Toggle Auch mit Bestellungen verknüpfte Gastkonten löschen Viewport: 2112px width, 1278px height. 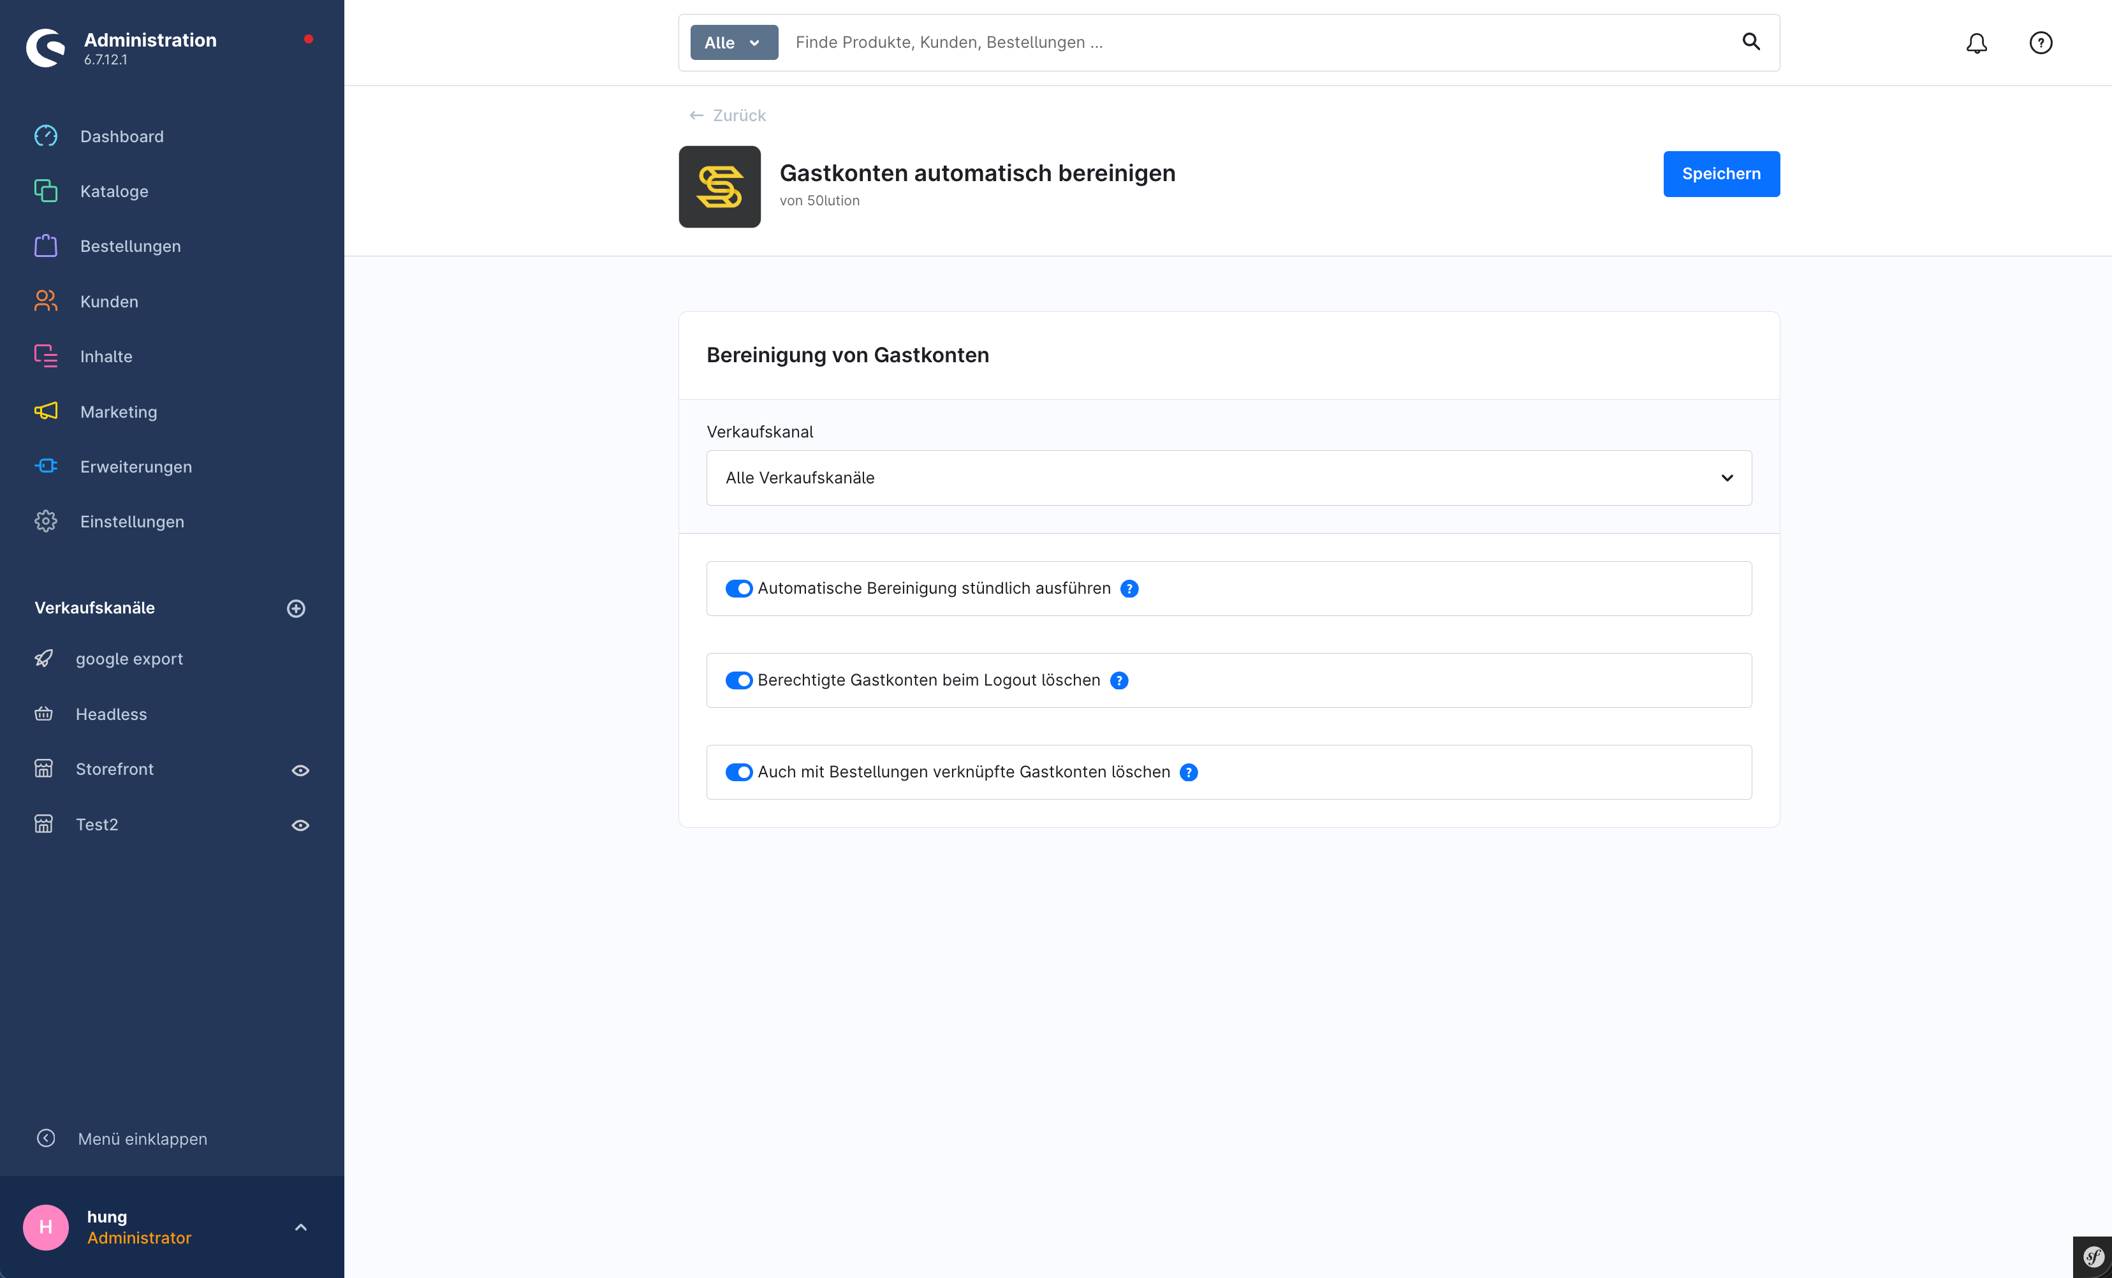(739, 772)
